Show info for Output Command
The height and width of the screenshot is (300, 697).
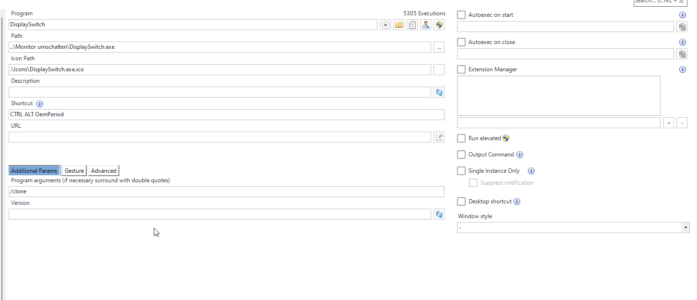520,155
